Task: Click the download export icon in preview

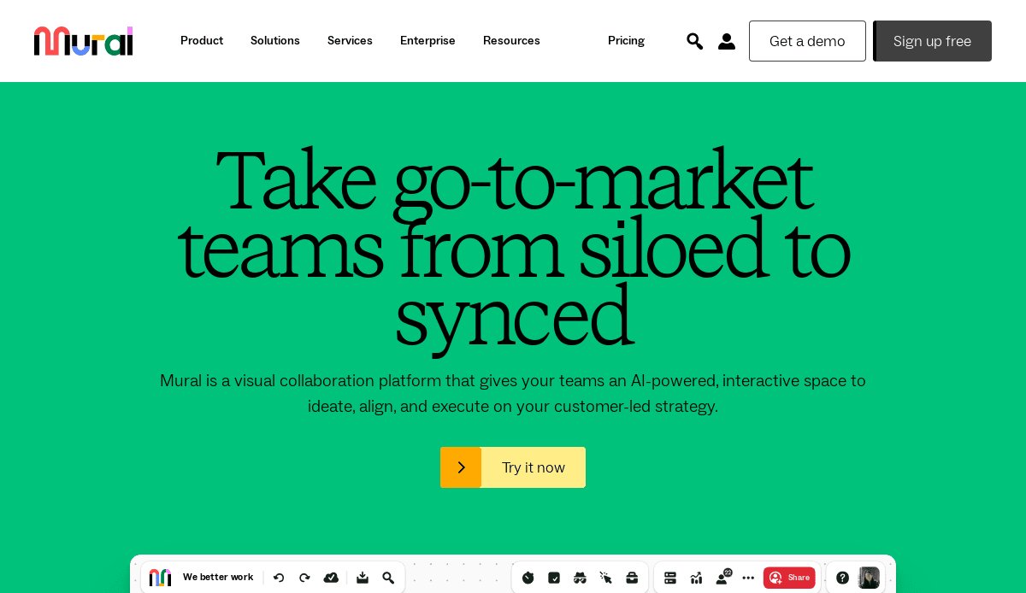Action: tap(363, 578)
